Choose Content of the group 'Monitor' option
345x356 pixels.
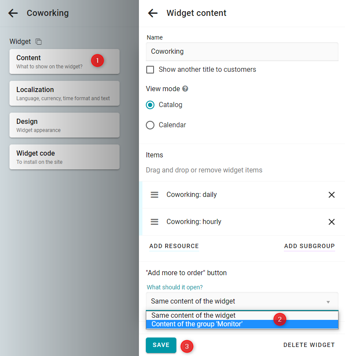click(x=242, y=324)
